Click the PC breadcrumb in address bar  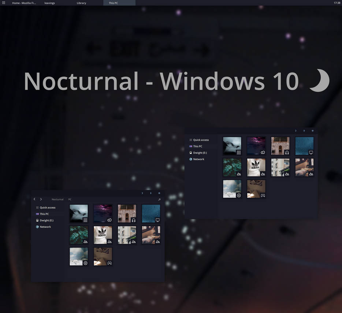click(x=70, y=200)
